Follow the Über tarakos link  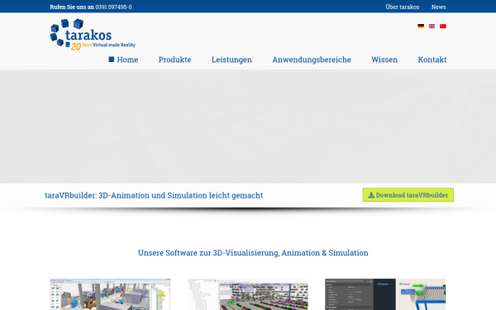coord(403,7)
